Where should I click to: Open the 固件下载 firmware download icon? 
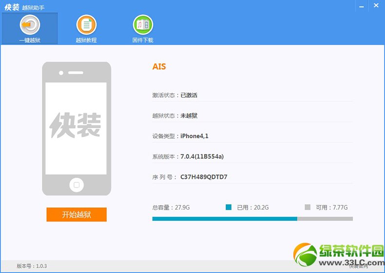click(x=143, y=28)
